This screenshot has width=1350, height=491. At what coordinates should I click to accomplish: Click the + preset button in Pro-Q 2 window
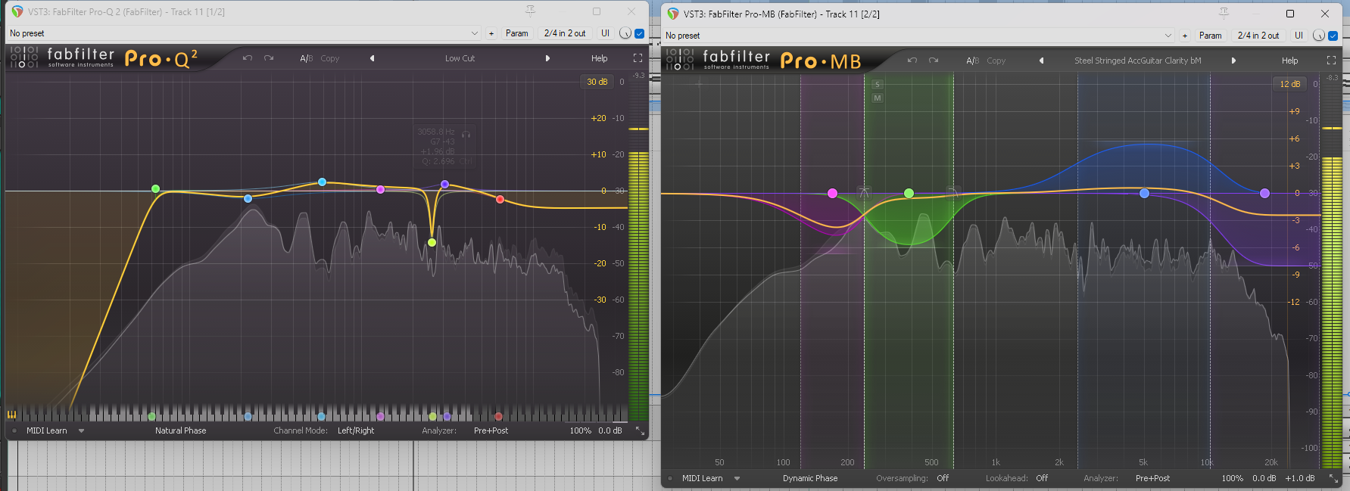click(x=491, y=33)
